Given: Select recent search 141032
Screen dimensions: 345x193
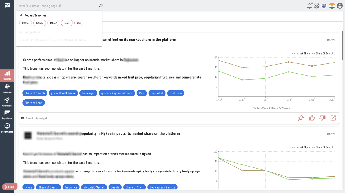Looking at the screenshot, I should [x=53, y=23].
